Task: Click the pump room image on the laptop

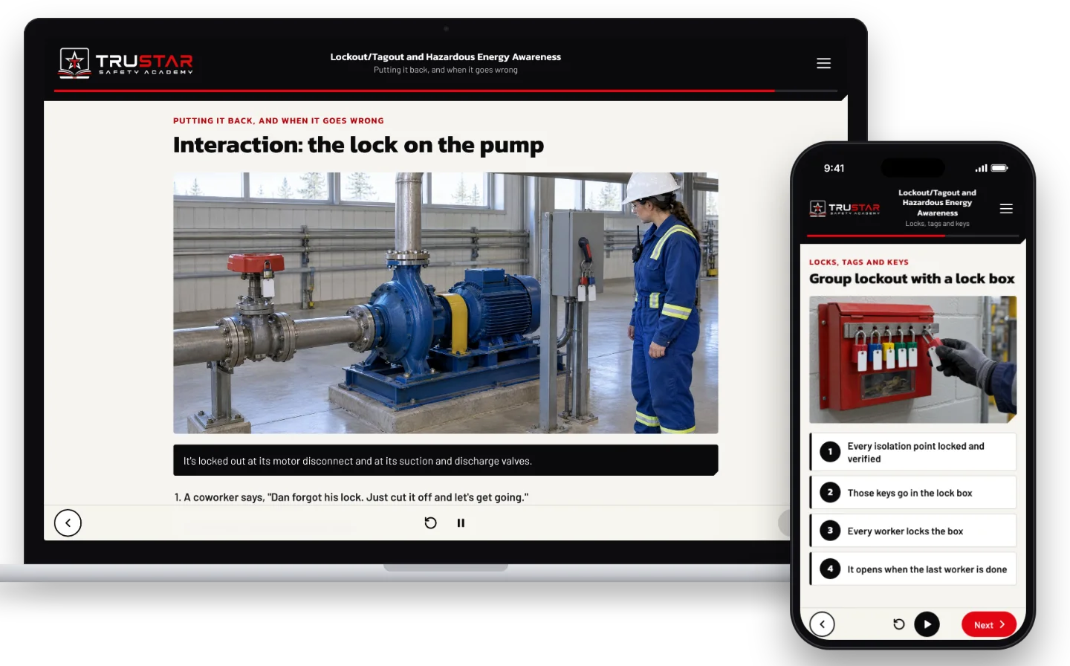Action: point(446,303)
